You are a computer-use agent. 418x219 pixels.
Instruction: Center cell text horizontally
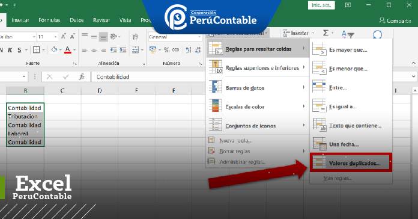point(94,50)
